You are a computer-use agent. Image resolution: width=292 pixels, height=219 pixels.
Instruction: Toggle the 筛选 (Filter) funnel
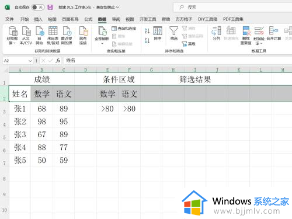click(173, 33)
